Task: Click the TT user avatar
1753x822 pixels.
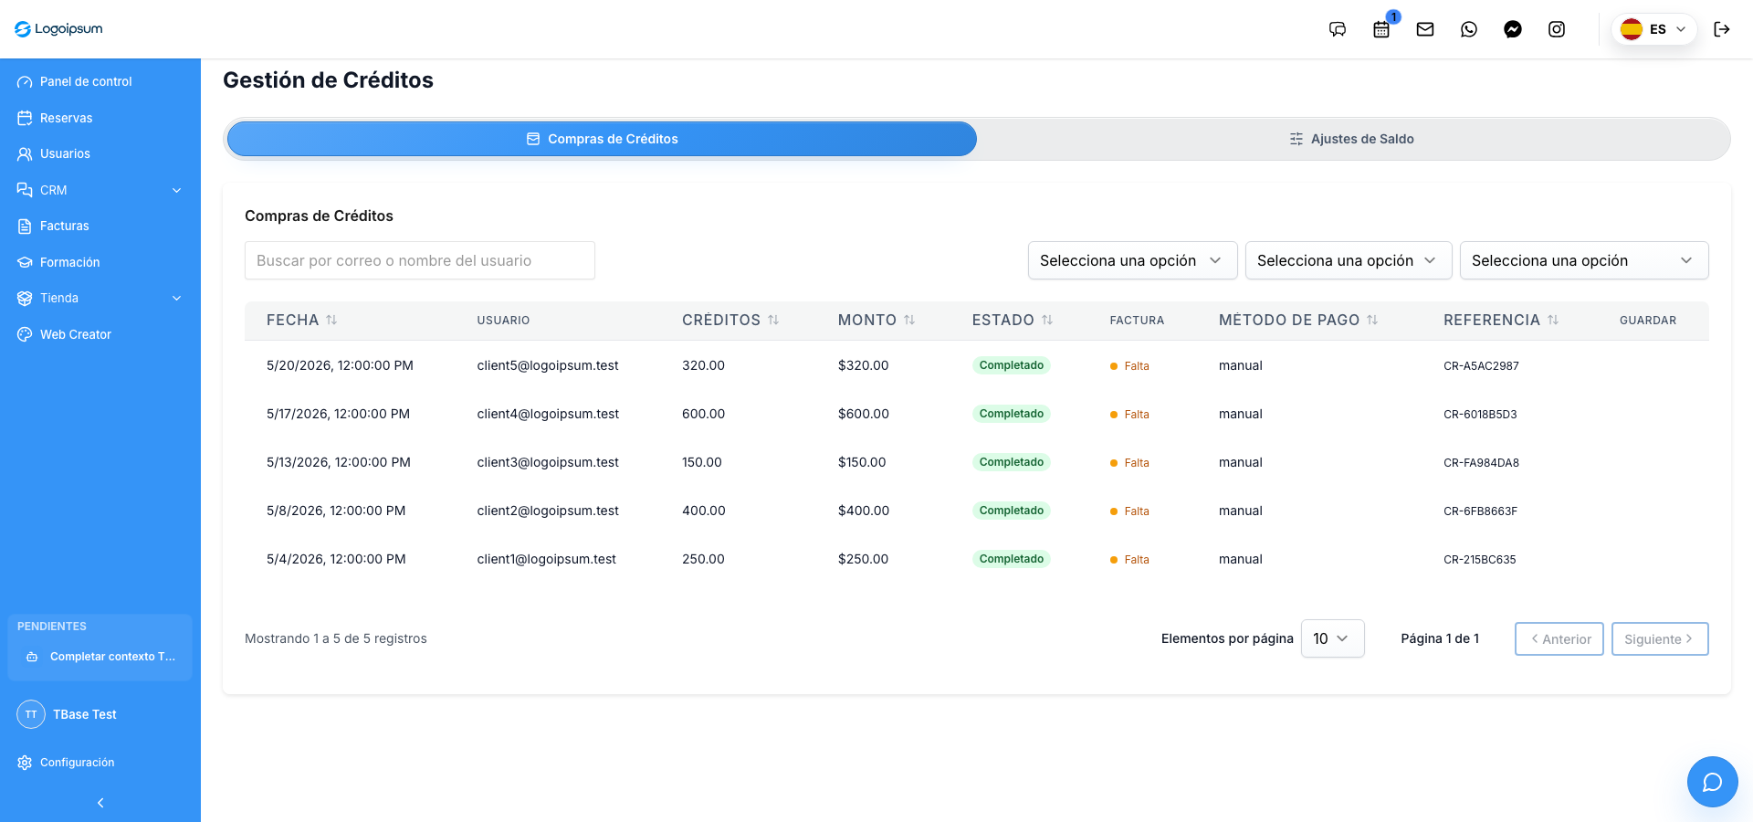Action: [31, 714]
